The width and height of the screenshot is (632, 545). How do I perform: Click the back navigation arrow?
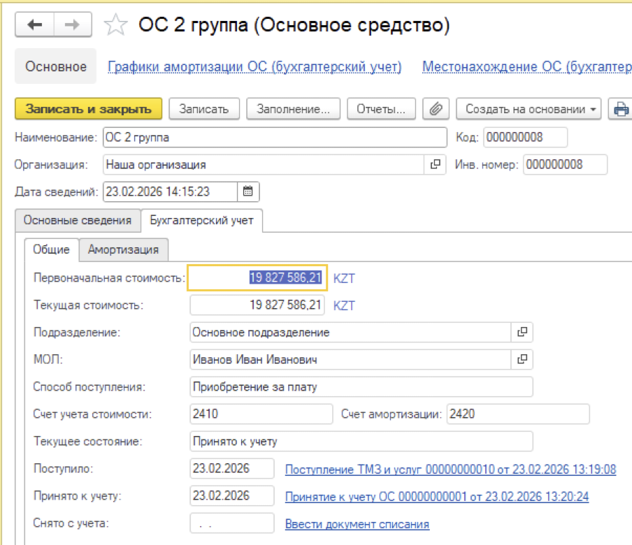36,25
